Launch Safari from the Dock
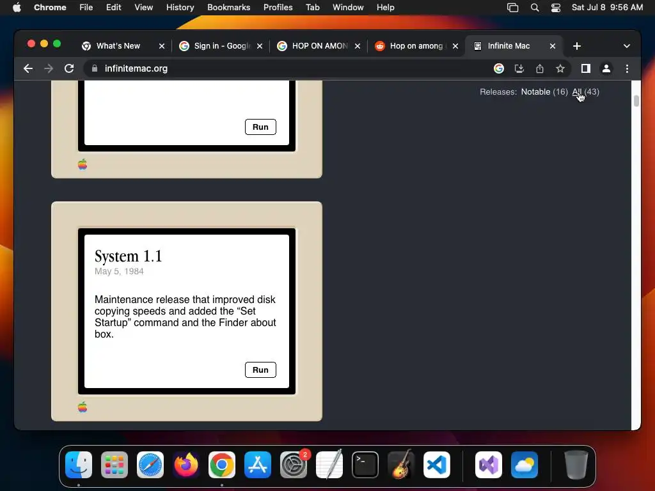Screen dimensions: 655x491 150,465
